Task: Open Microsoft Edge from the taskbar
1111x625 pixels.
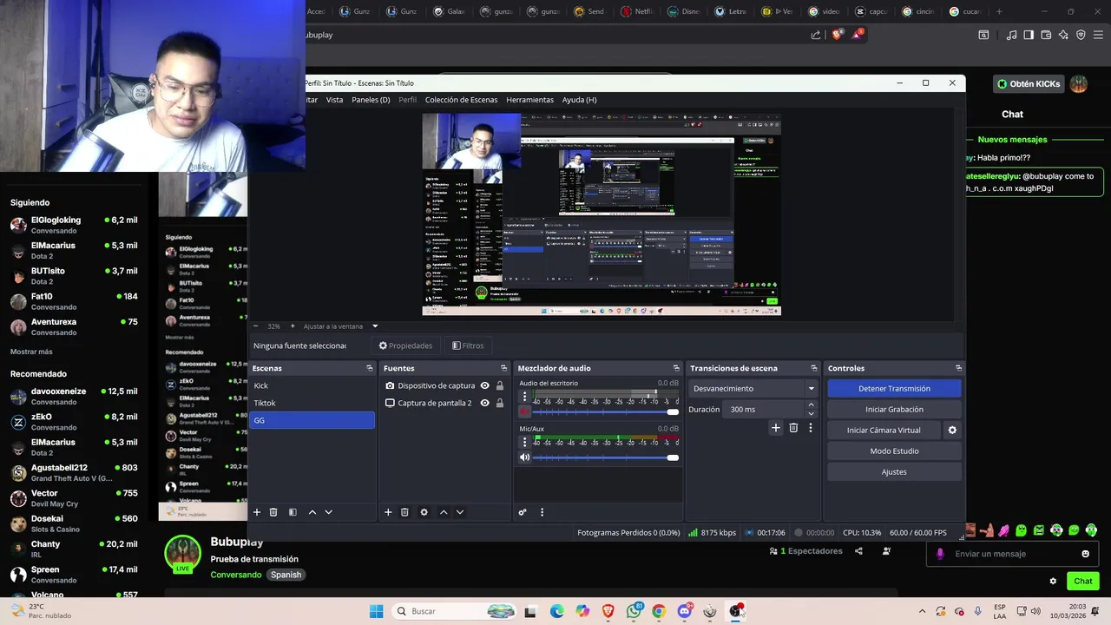Action: click(556, 611)
